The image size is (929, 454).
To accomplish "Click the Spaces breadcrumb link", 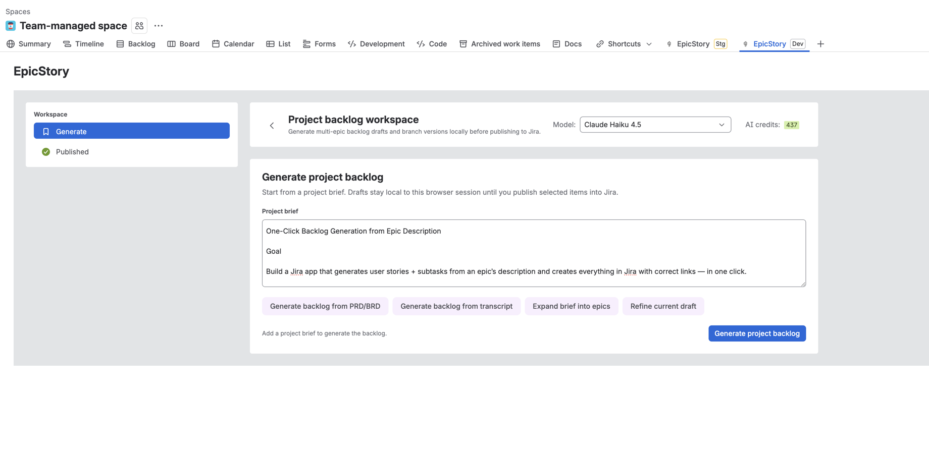I will click(18, 11).
